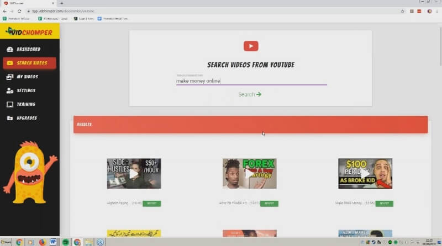Image resolution: width=442 pixels, height=246 pixels.
Task: Open the Chrome profile avatar
Action: pos(429,11)
